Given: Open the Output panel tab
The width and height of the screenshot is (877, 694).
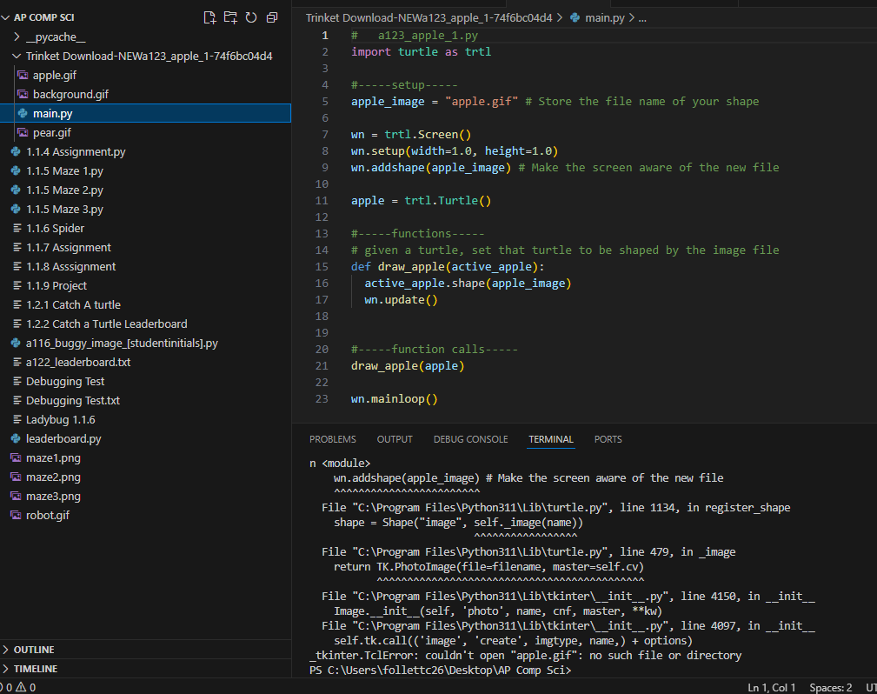Looking at the screenshot, I should pyautogui.click(x=395, y=439).
